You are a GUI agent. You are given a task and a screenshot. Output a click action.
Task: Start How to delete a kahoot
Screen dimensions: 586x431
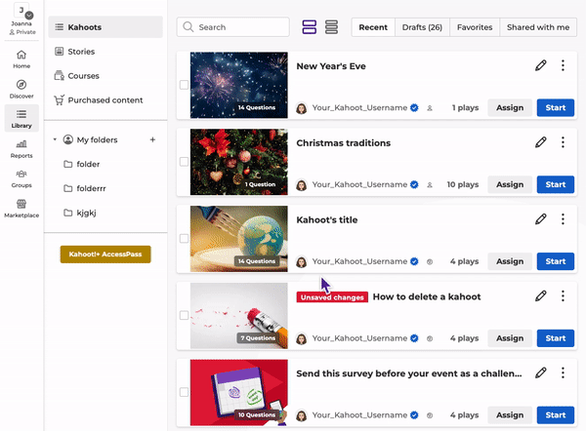click(556, 338)
